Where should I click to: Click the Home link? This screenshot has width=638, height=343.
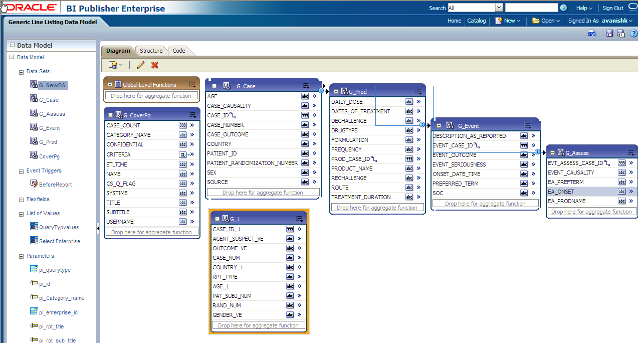(x=454, y=21)
